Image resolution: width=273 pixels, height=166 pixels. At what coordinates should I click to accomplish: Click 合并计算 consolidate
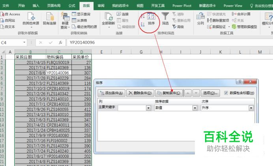(x=241, y=14)
